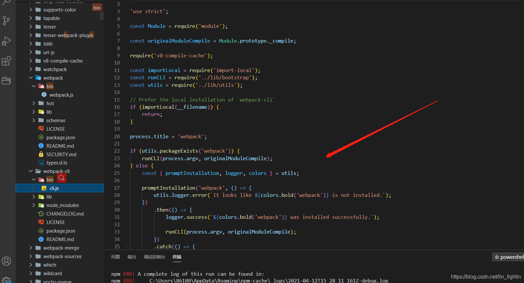This screenshot has width=524, height=283.
Task: Open types.d.ts in the explorer
Action: (x=60, y=163)
